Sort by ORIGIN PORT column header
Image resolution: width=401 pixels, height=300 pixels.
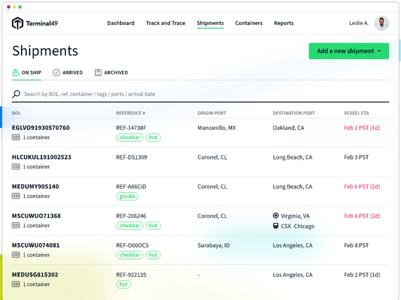tap(212, 113)
